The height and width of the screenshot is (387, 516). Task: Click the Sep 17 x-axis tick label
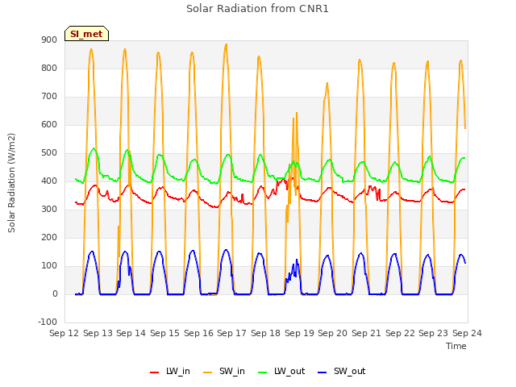click(231, 333)
